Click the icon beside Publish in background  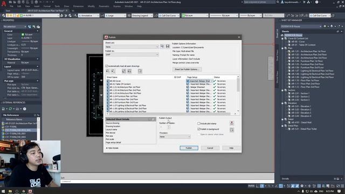pyautogui.click(x=232, y=130)
